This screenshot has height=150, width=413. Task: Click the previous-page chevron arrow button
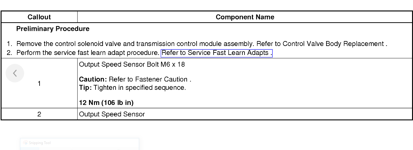click(15, 73)
